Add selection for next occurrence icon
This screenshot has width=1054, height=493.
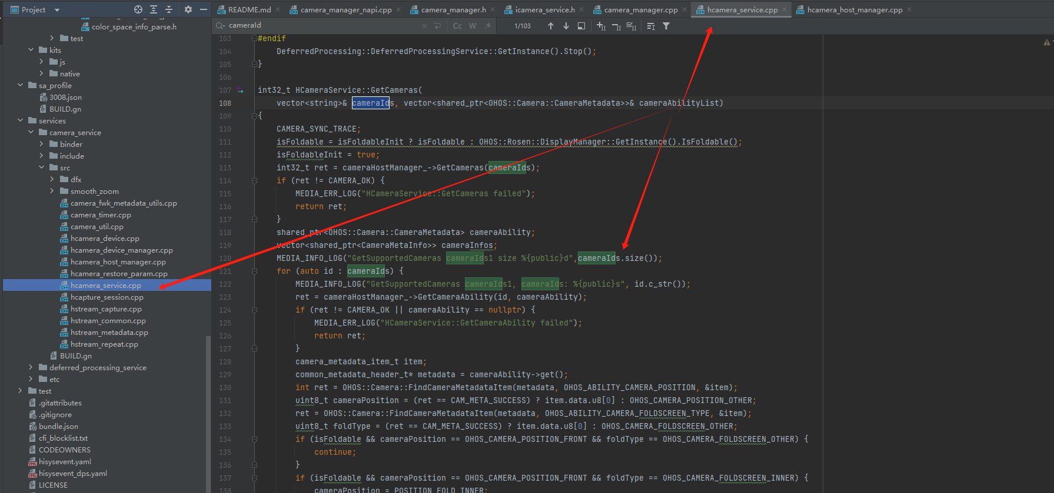point(601,26)
